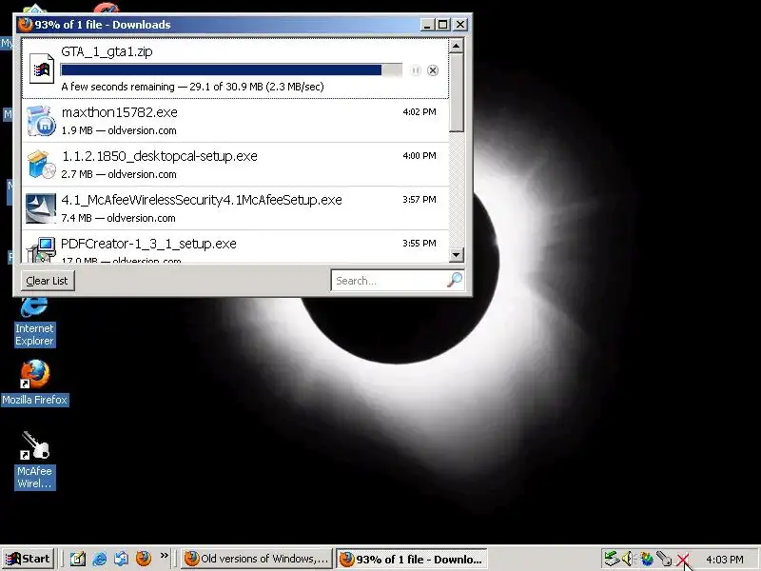
Task: Launch Firefox from Quick Launch bar
Action: [x=144, y=559]
